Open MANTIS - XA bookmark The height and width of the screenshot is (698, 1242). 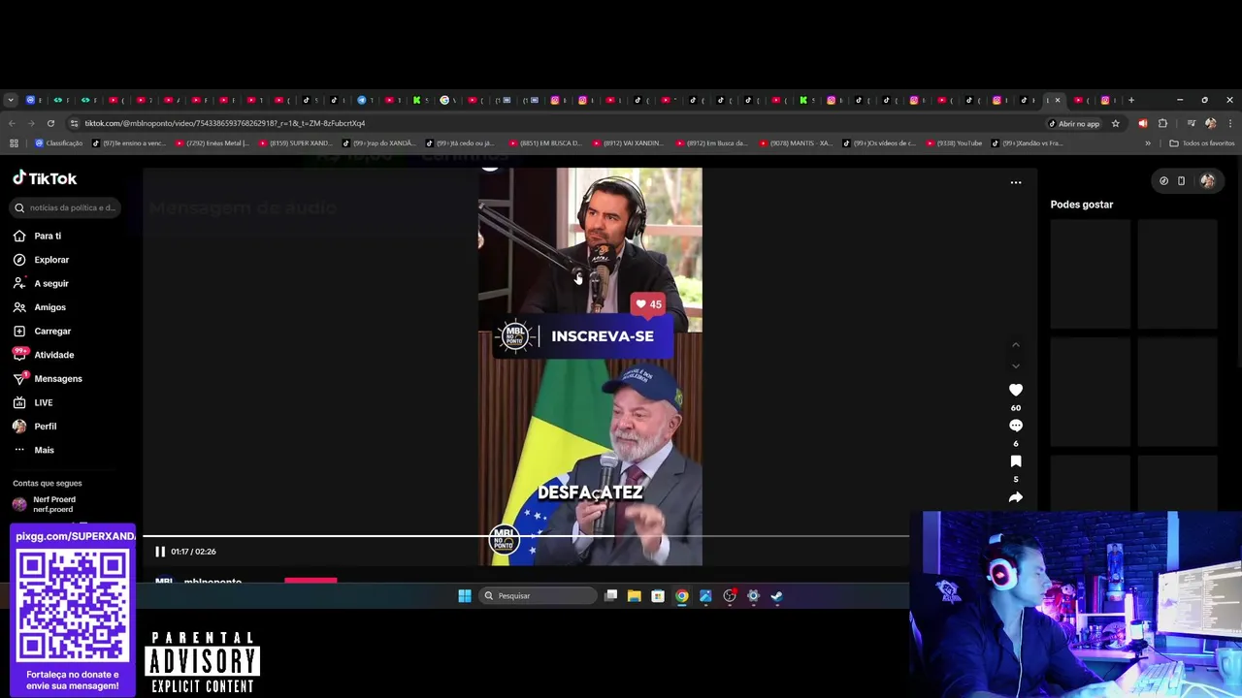pyautogui.click(x=796, y=143)
